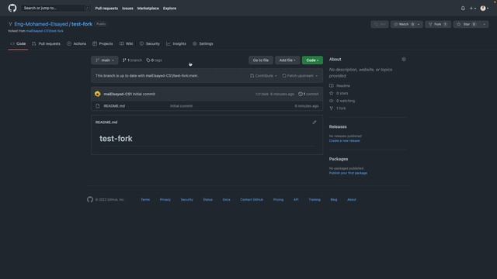Open the user avatar menu
The height and width of the screenshot is (279, 497).
(x=485, y=9)
